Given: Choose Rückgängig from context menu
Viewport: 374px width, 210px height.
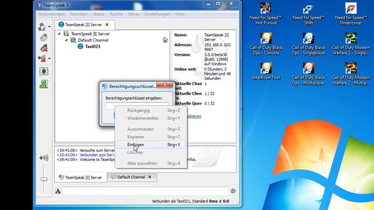Looking at the screenshot, I should tap(151, 110).
